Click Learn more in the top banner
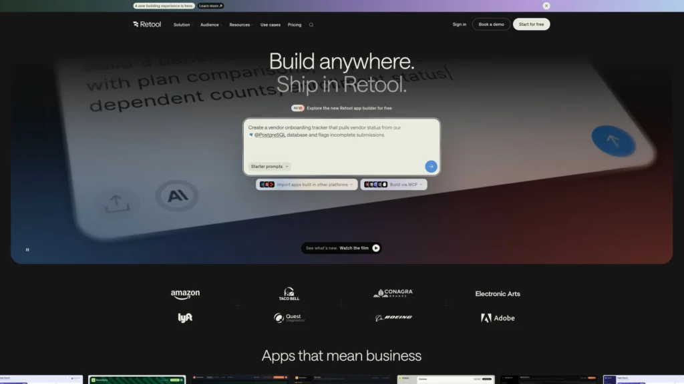 tap(210, 5)
